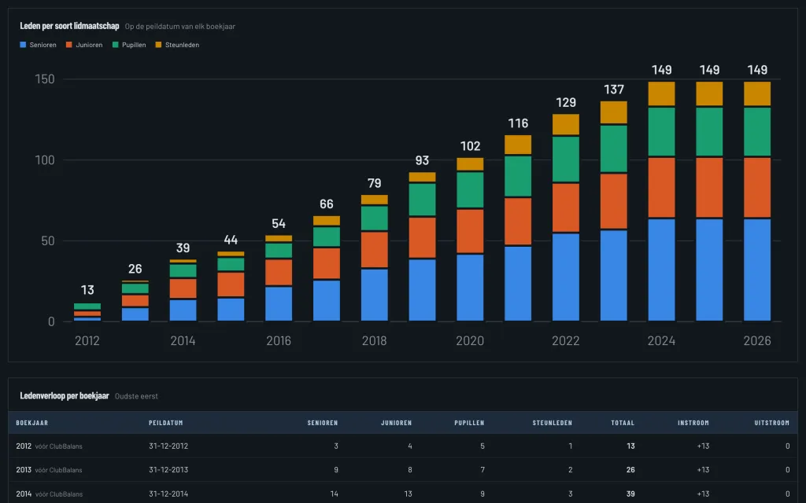Select the blue Senioren segment of 2024 bar
Screen dimensions: 806x503
[x=661, y=270]
